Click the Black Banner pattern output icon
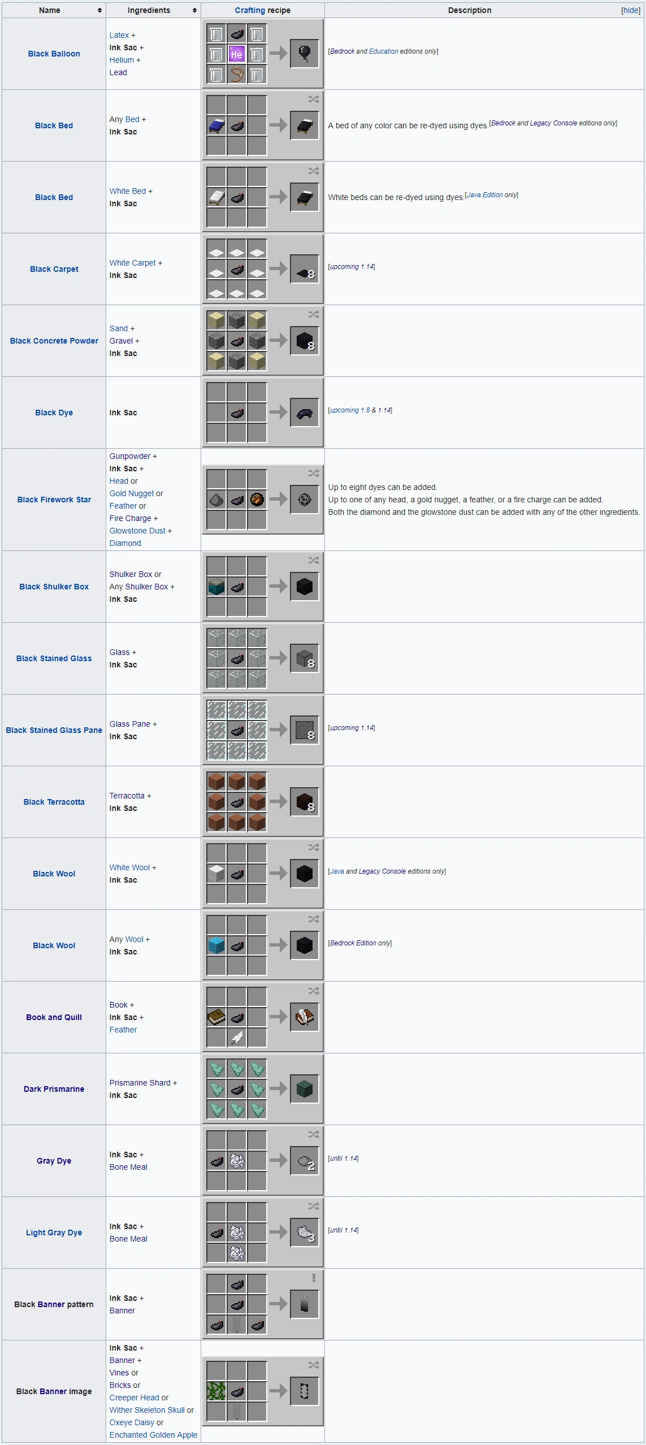This screenshot has width=646, height=1445. pyautogui.click(x=304, y=1304)
